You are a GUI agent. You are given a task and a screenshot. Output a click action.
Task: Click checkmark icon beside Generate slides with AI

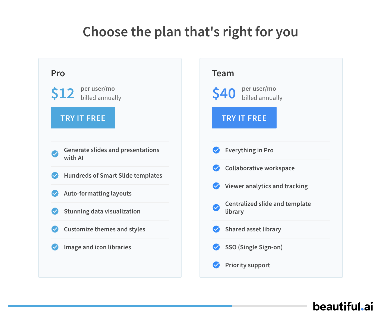tap(55, 154)
